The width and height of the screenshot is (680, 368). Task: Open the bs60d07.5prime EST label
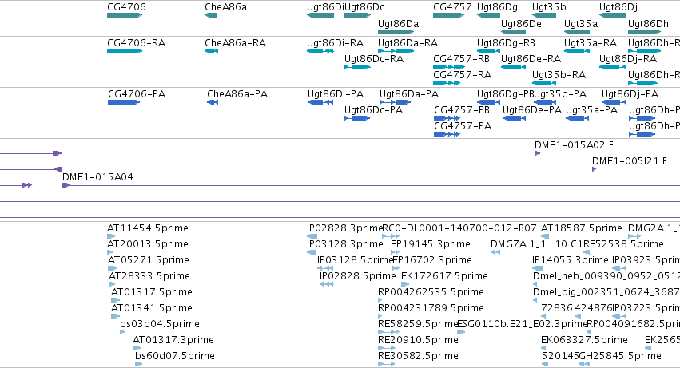(175, 356)
